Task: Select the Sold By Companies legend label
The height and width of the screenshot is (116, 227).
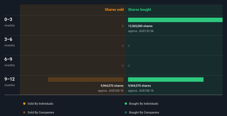Action: point(41,112)
